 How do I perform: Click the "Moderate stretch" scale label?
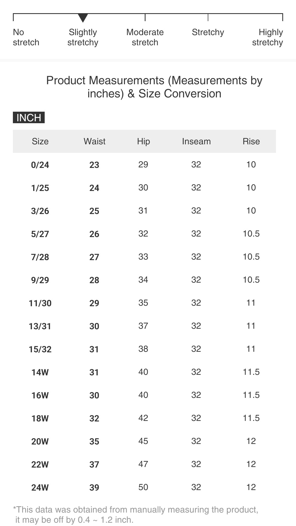coord(145,37)
